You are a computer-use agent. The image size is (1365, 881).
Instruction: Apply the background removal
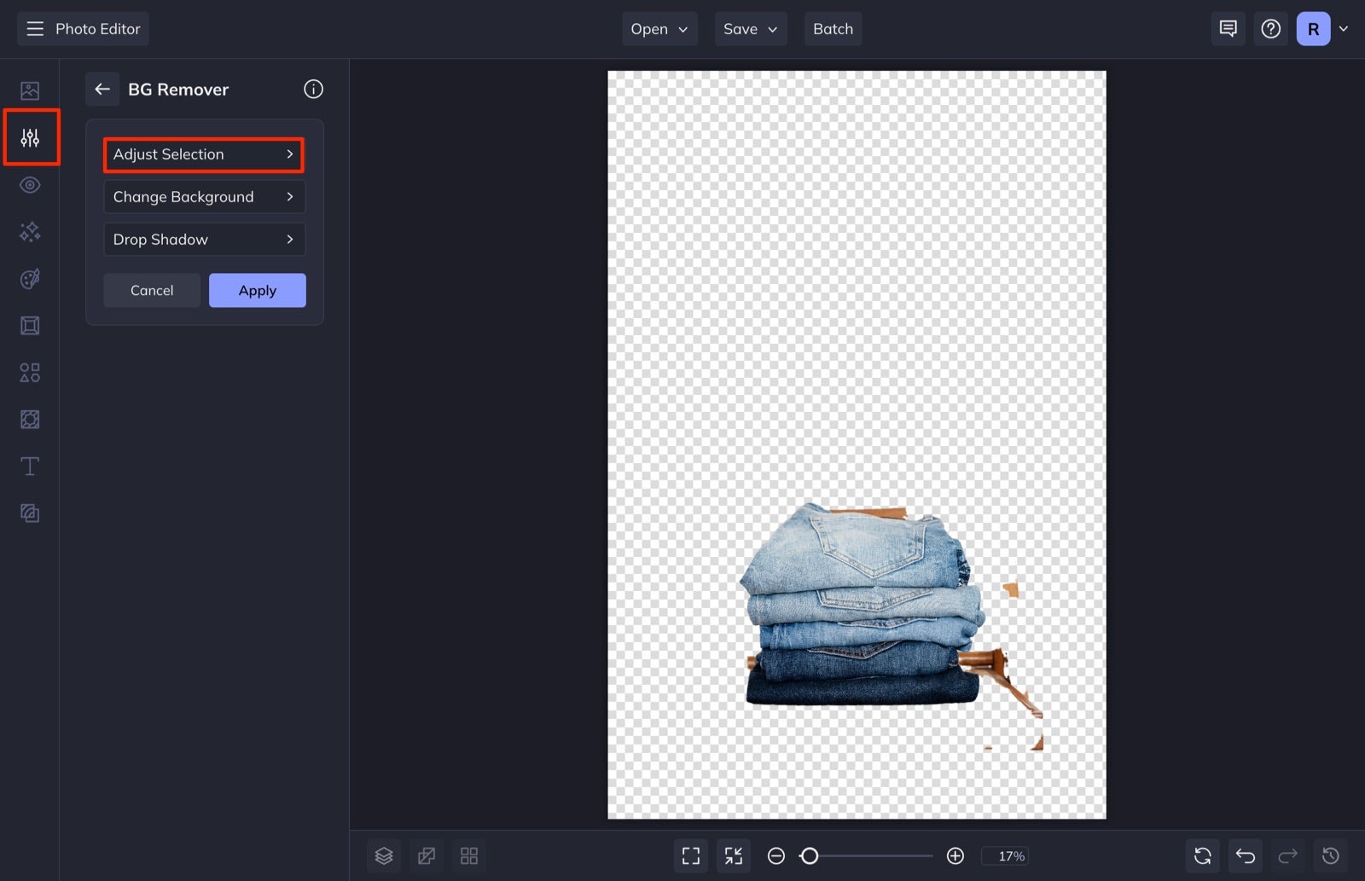257,290
